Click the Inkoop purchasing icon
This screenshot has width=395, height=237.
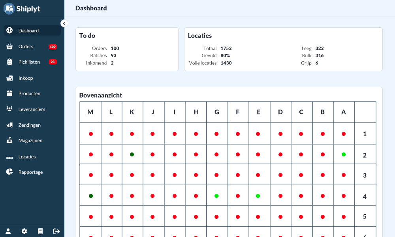9,78
